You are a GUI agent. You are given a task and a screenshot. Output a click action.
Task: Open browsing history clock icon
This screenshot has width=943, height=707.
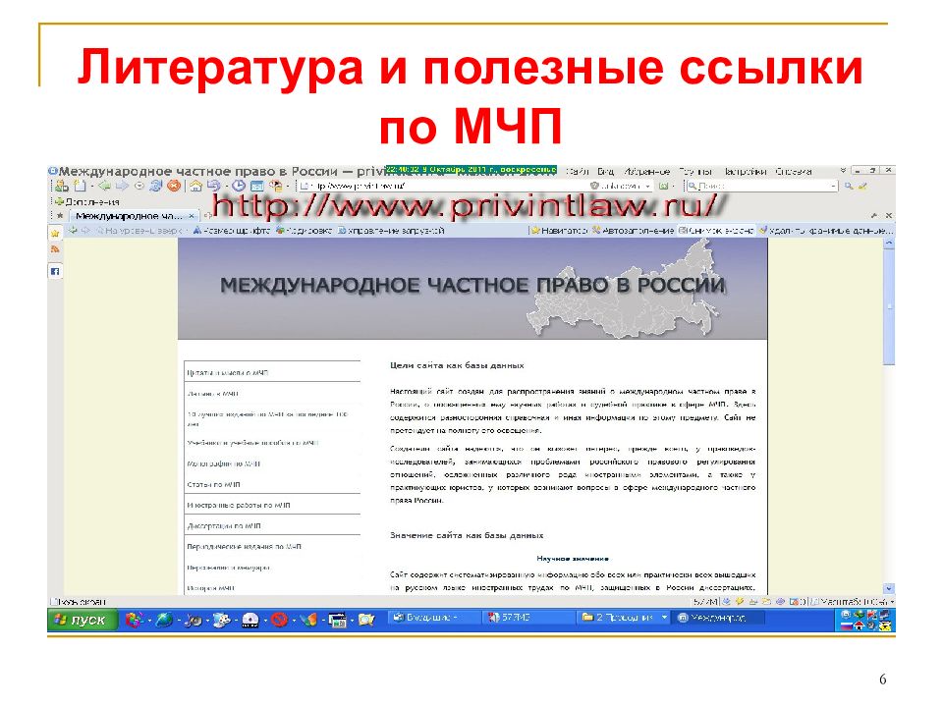(x=239, y=187)
